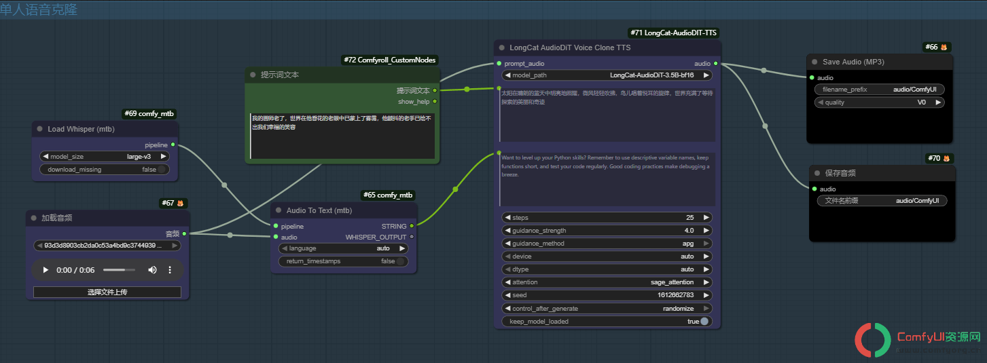This screenshot has height=363, width=987.
Task: Play the loaded audio clip
Action: 46,270
